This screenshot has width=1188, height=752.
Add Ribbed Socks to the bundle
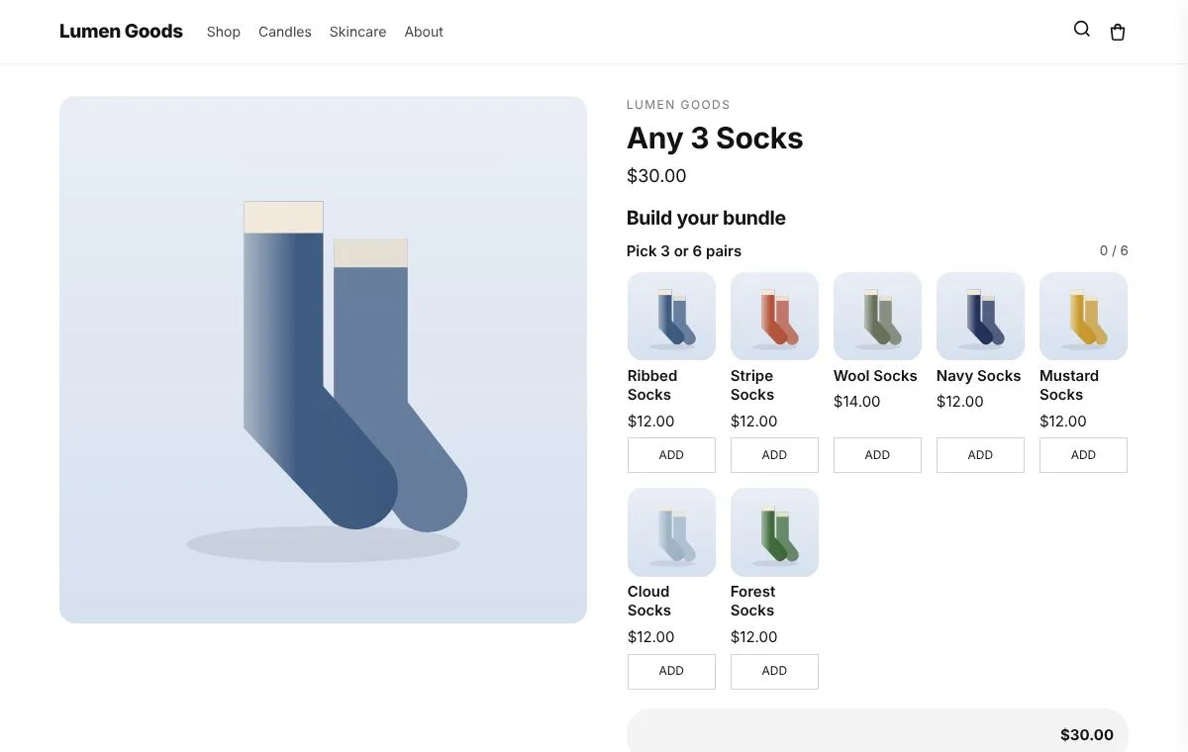[671, 455]
